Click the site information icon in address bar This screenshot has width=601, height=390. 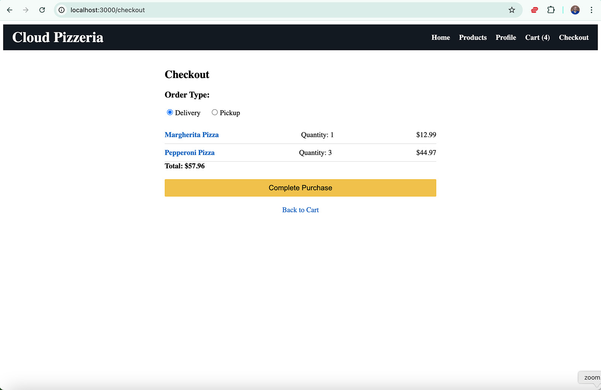coord(61,10)
